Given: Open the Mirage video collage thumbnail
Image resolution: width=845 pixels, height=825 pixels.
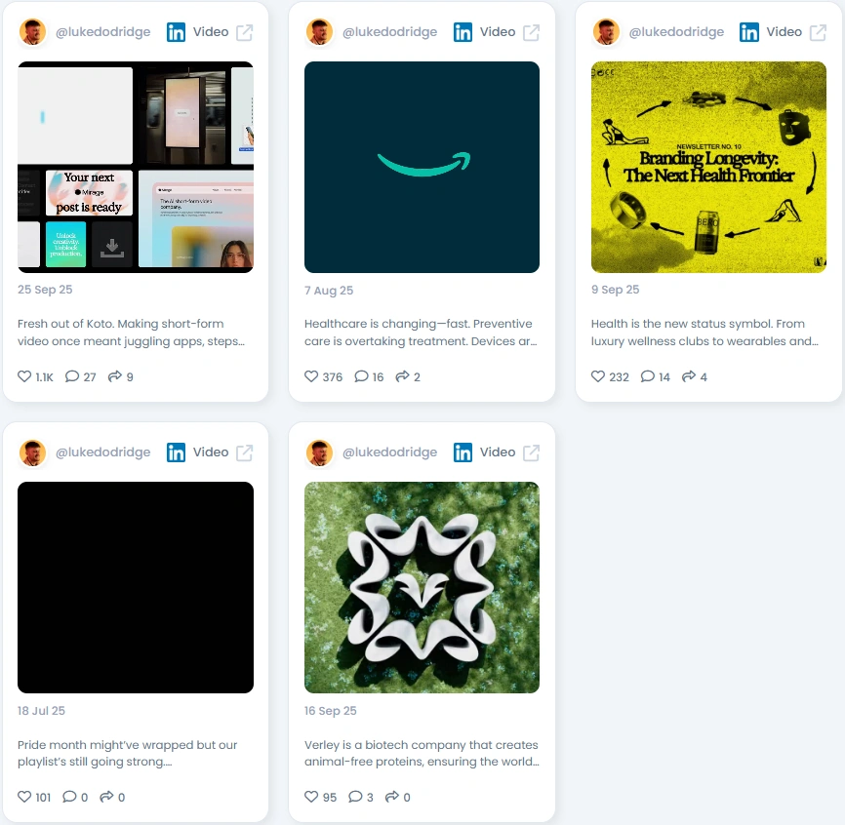Looking at the screenshot, I should pos(136,167).
